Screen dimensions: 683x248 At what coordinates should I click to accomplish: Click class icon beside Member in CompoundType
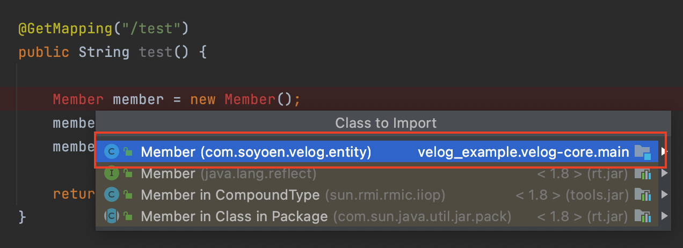[111, 195]
